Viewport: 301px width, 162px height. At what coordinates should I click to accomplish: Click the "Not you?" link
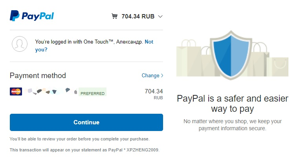click(149, 42)
